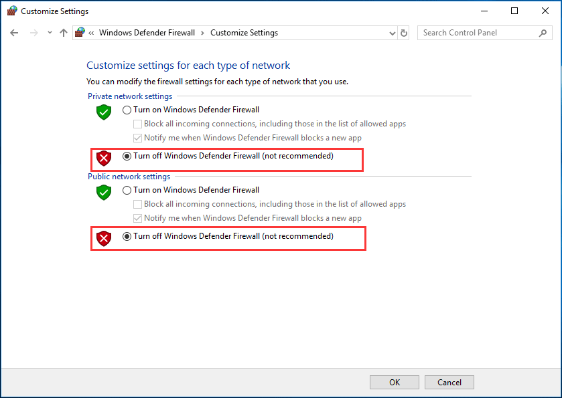Click the green shield under Private network
Screen dimensions: 562x398
pyautogui.click(x=103, y=112)
